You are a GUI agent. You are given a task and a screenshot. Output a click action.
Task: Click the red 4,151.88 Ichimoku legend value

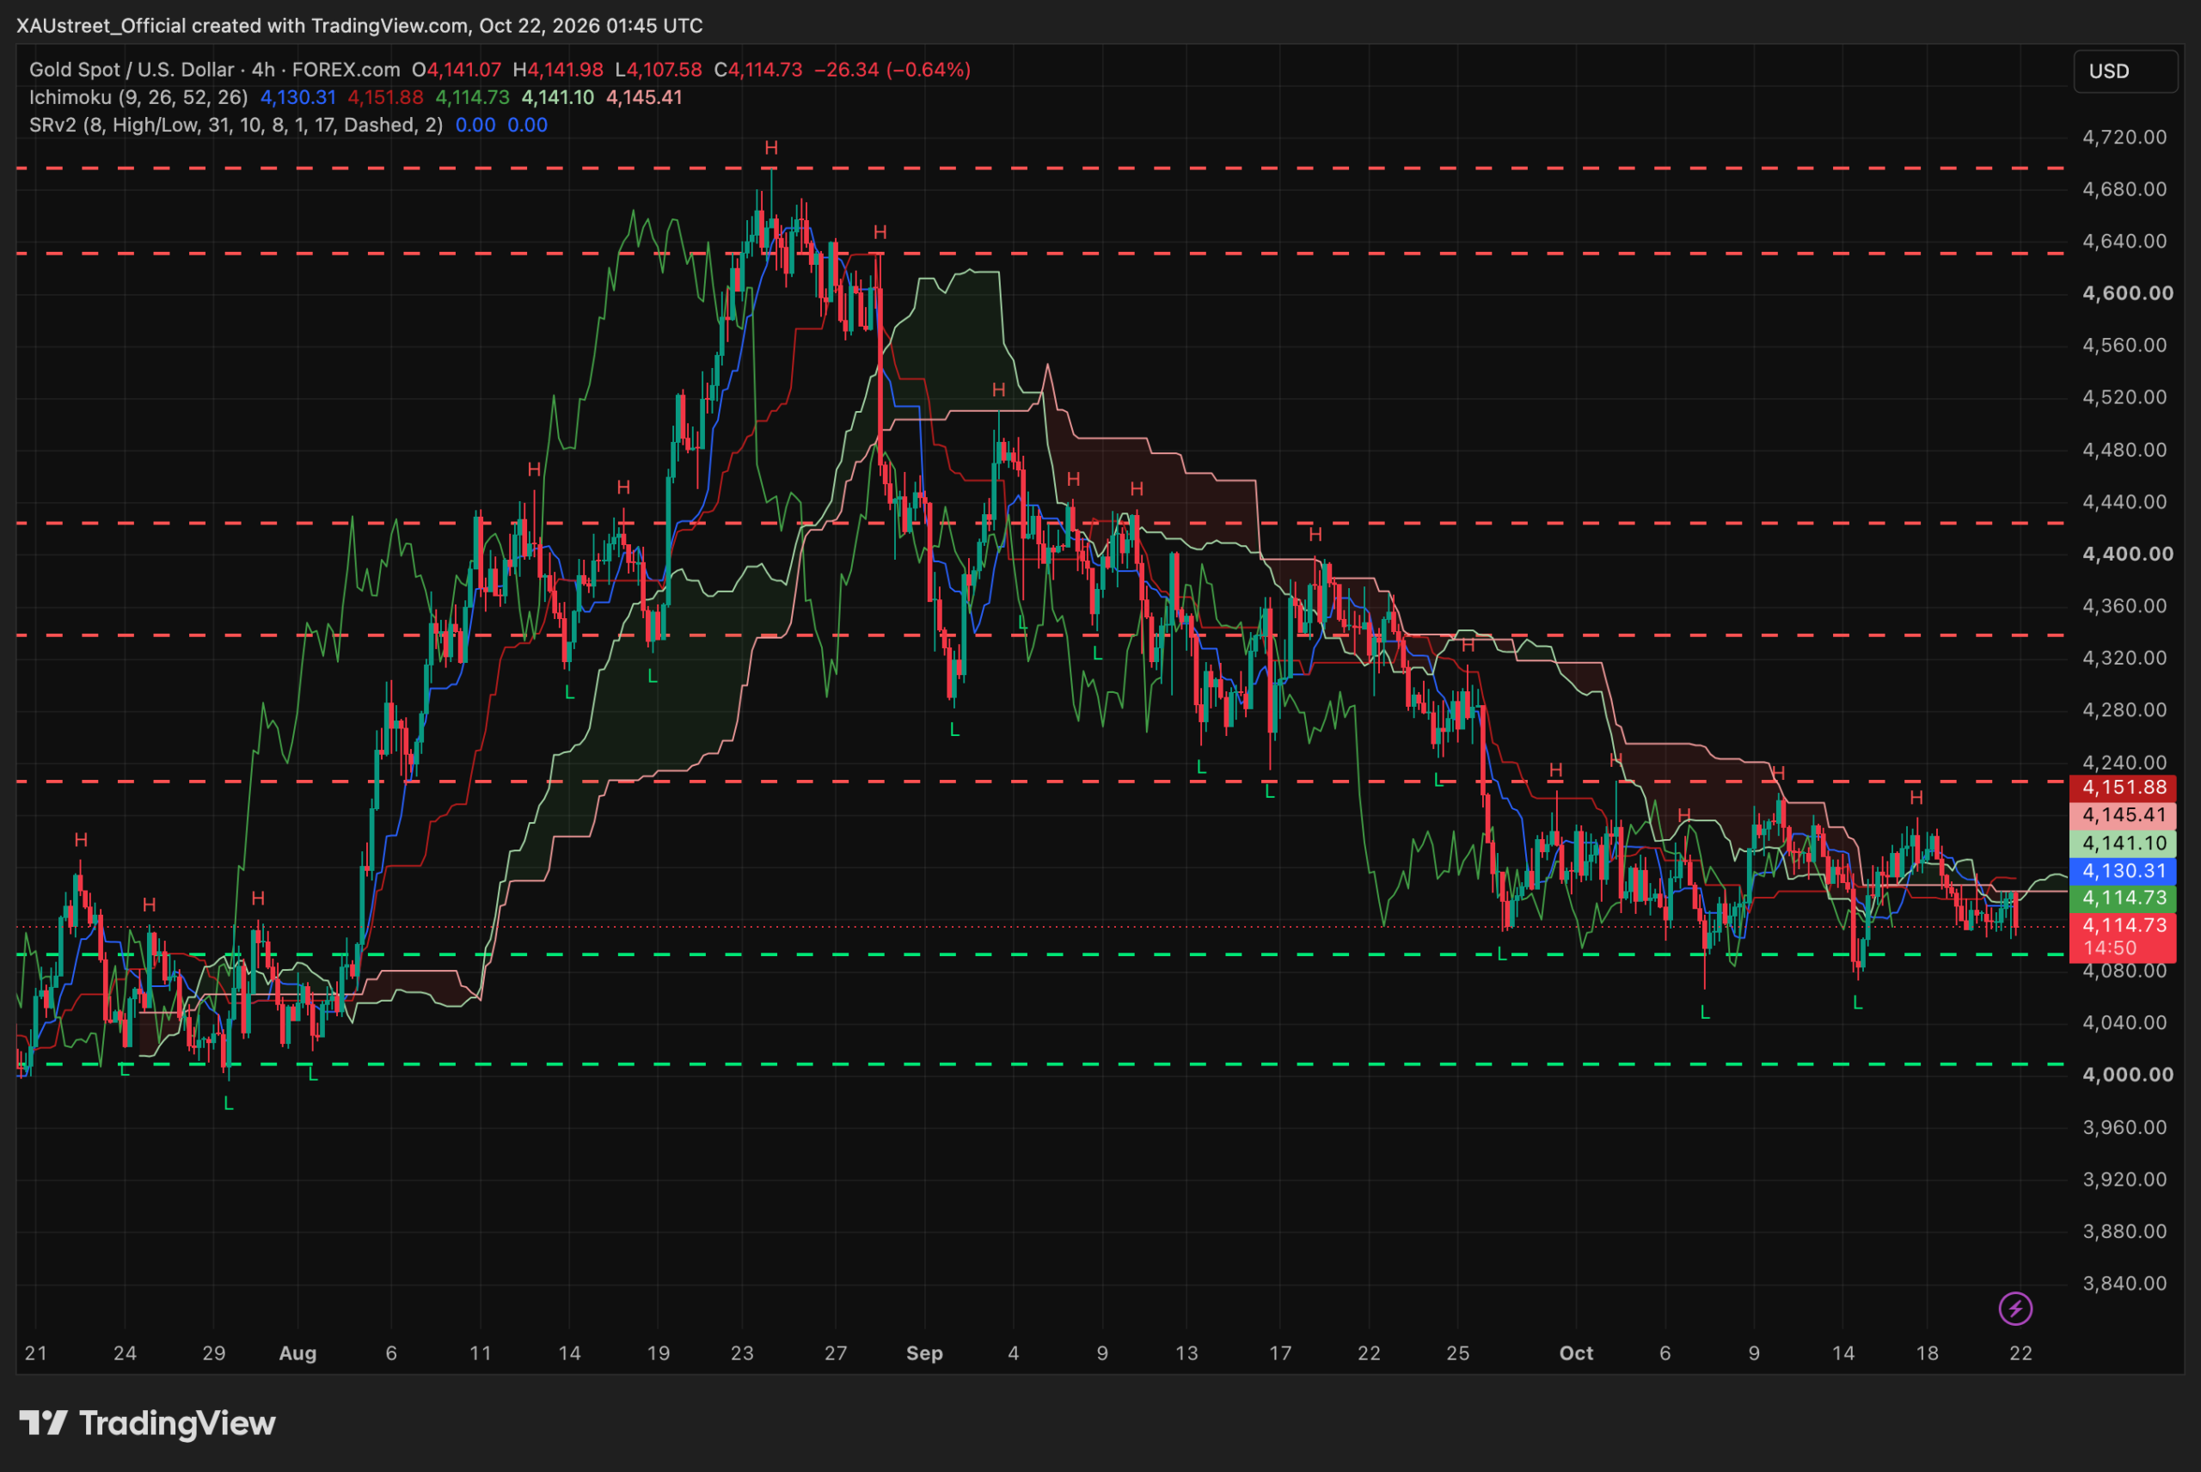click(385, 98)
